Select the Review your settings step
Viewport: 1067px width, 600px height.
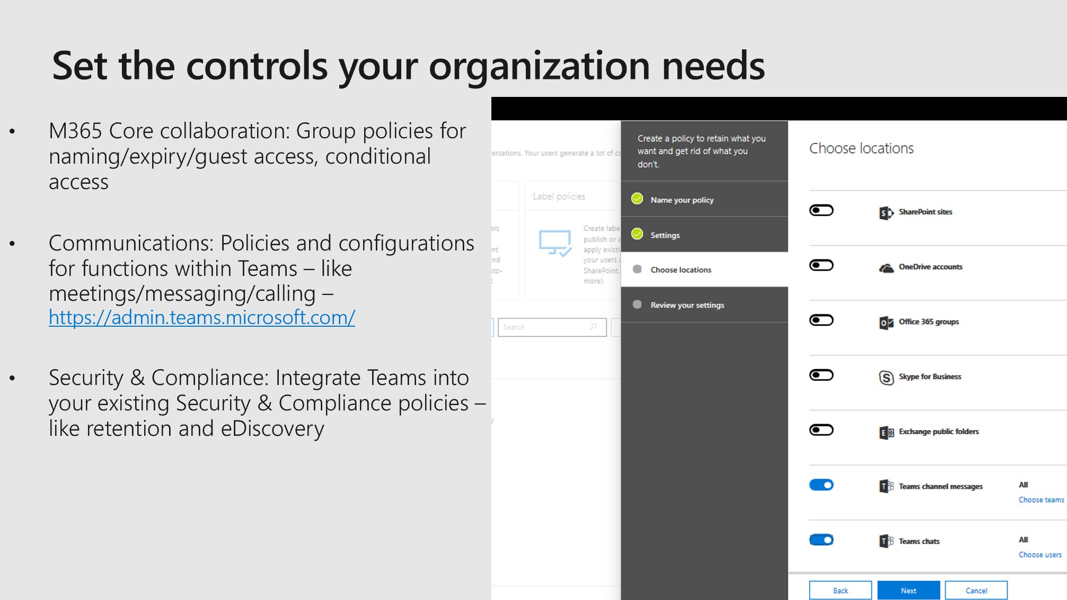(x=704, y=305)
